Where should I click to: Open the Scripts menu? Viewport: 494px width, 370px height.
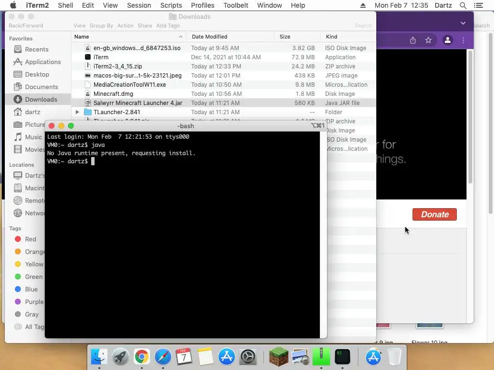tap(171, 5)
